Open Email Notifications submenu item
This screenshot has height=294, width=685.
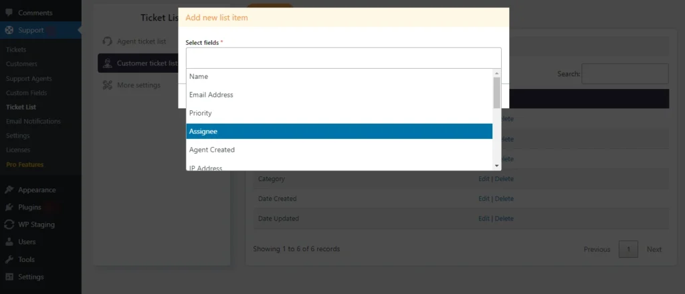pos(33,121)
